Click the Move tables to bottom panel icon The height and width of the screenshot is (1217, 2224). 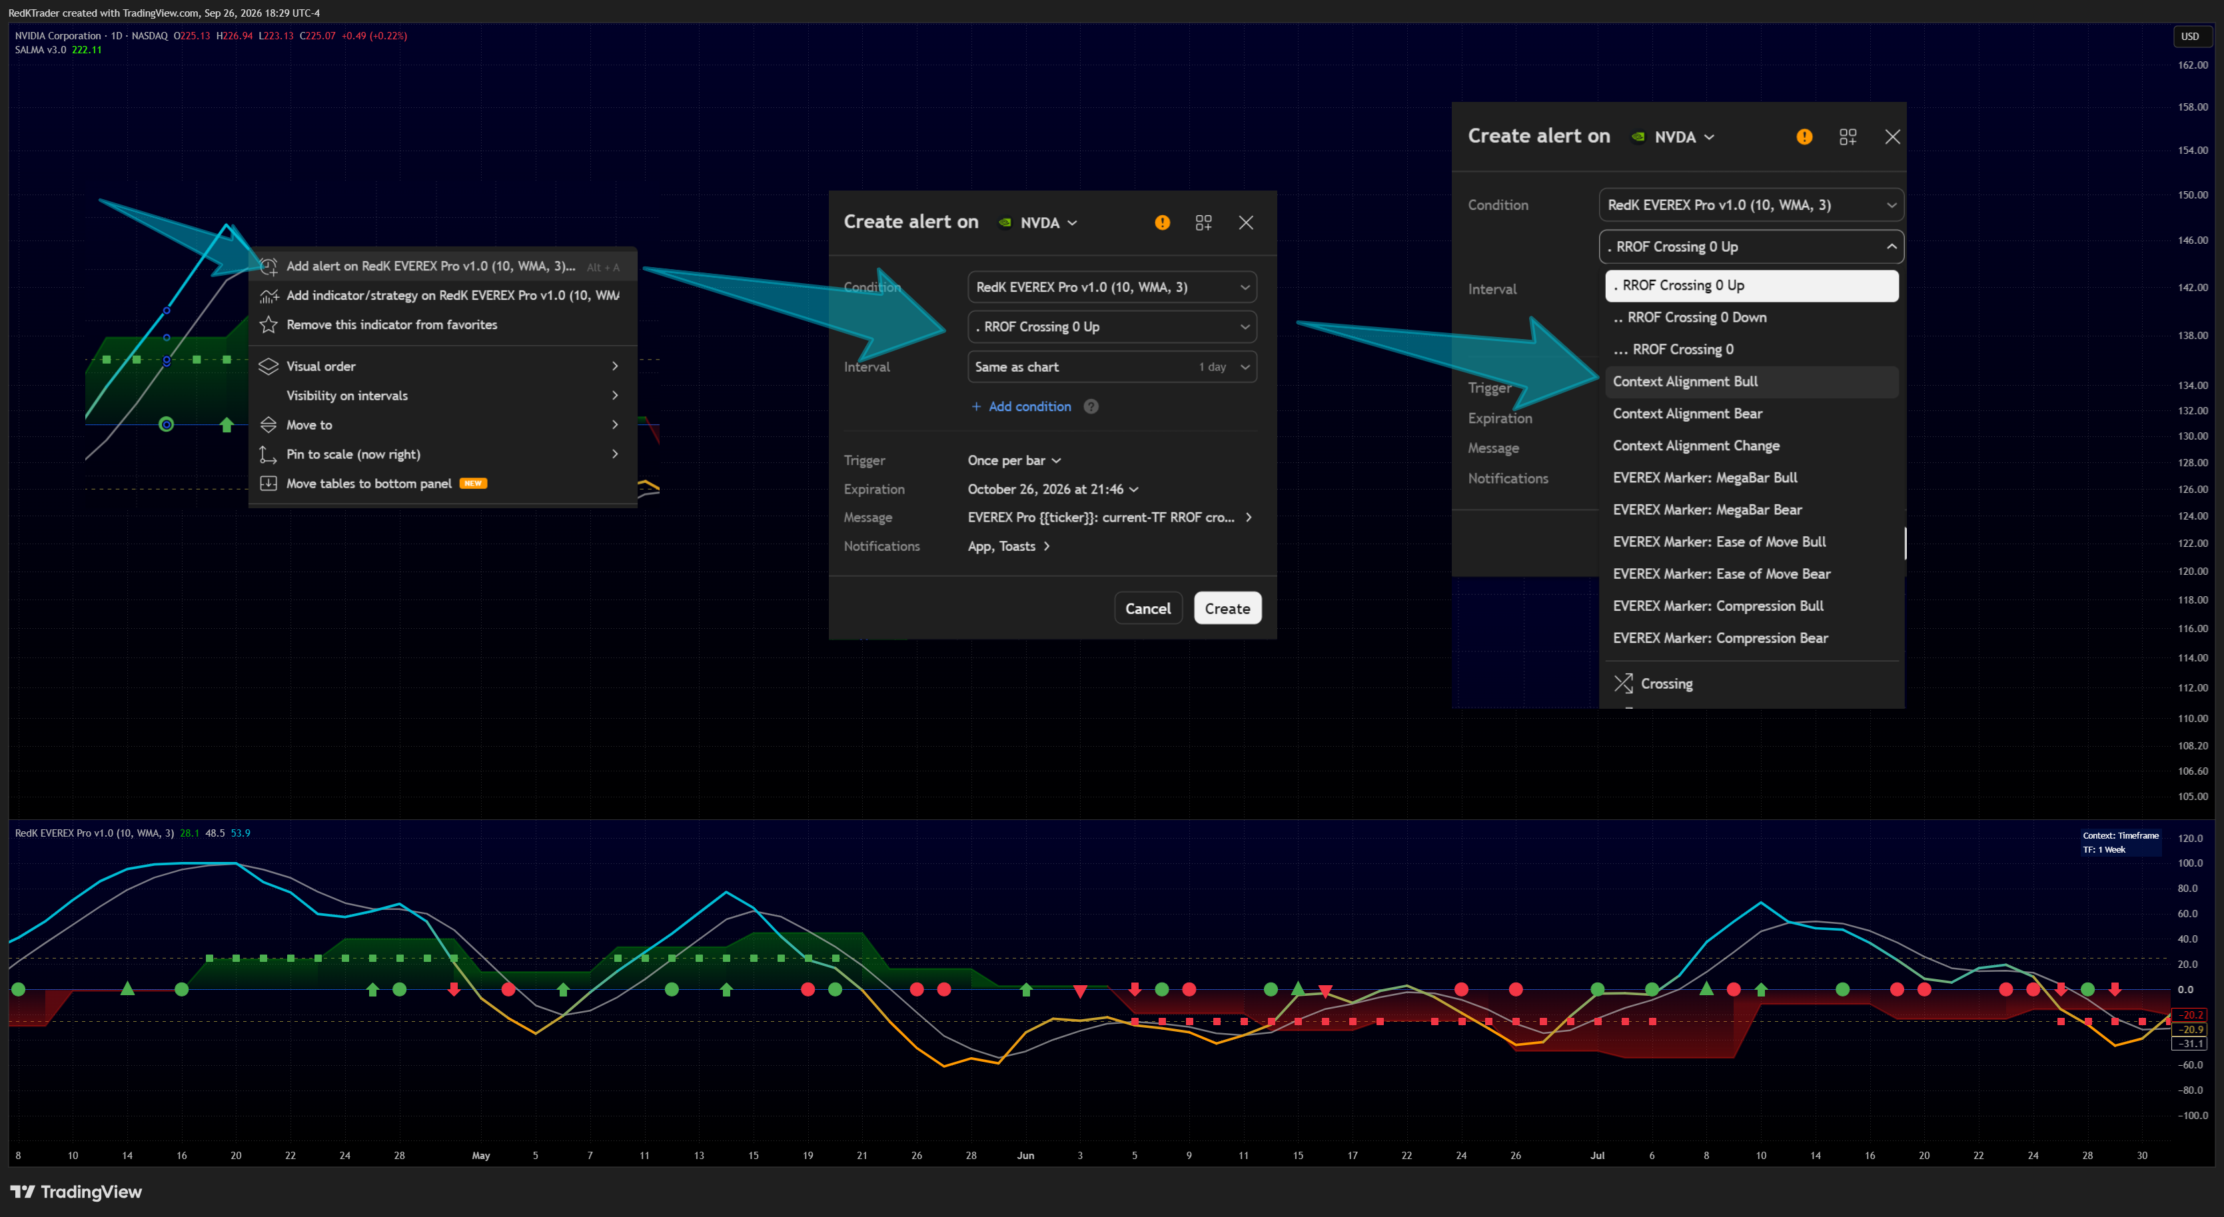tap(269, 484)
